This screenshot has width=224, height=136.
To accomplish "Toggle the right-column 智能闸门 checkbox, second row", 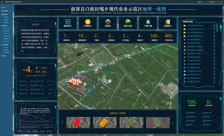I will (x=204, y=117).
